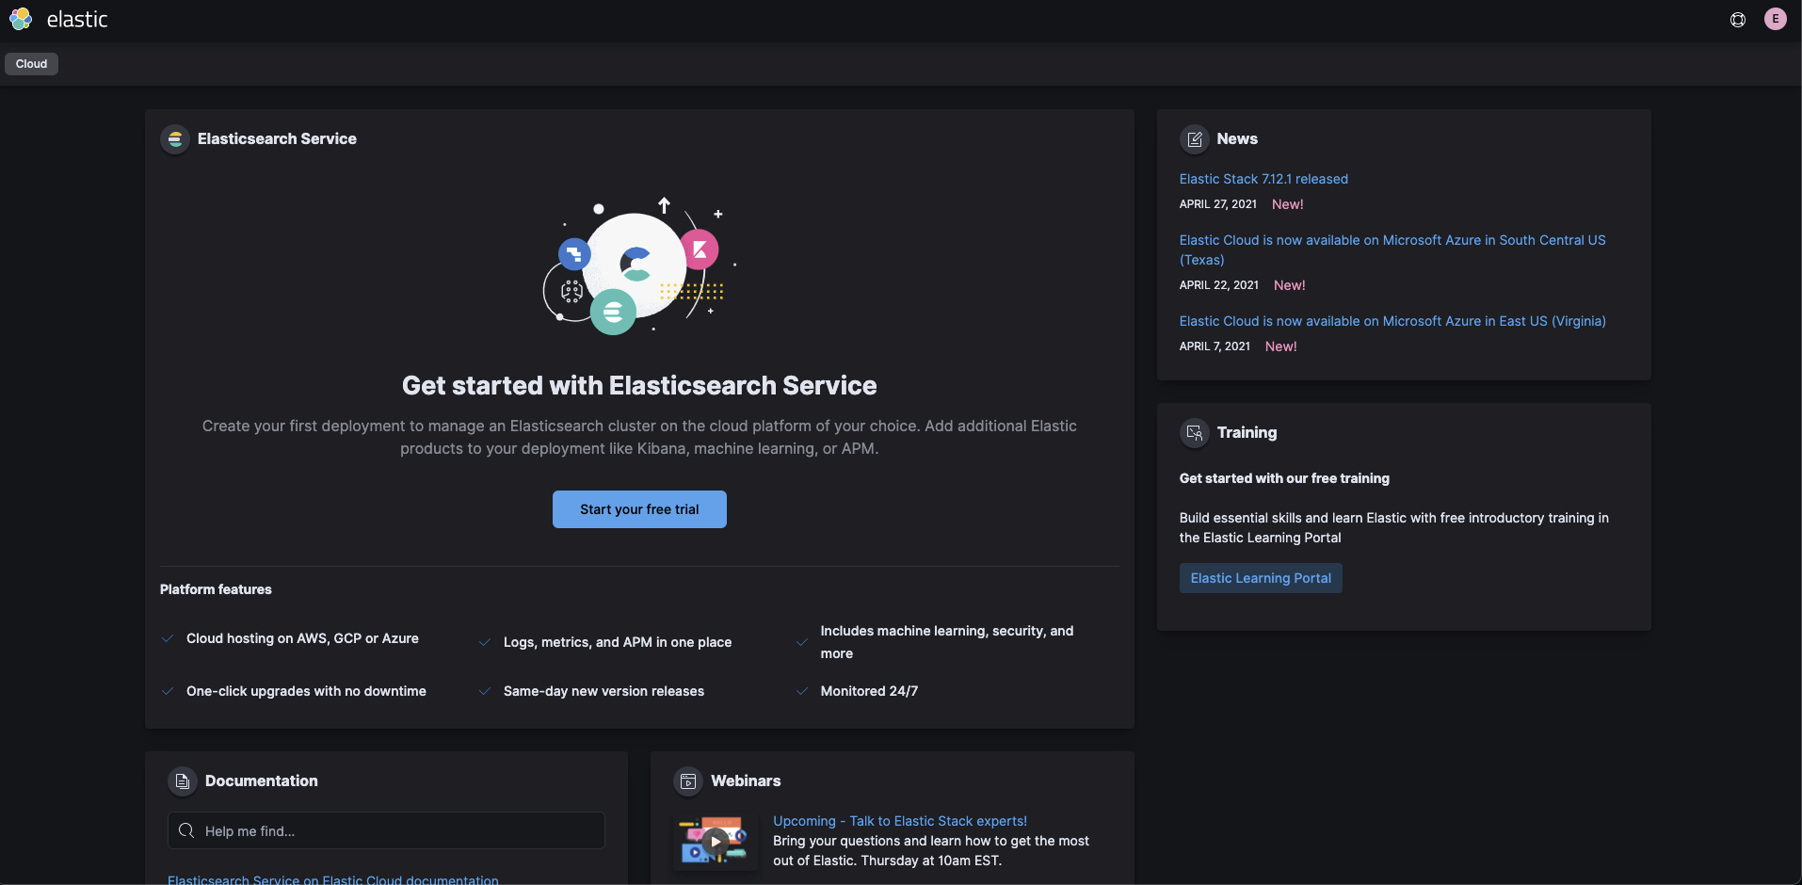
Task: Open Upcoming Talk to Elastic Stack experts link
Action: tap(900, 821)
